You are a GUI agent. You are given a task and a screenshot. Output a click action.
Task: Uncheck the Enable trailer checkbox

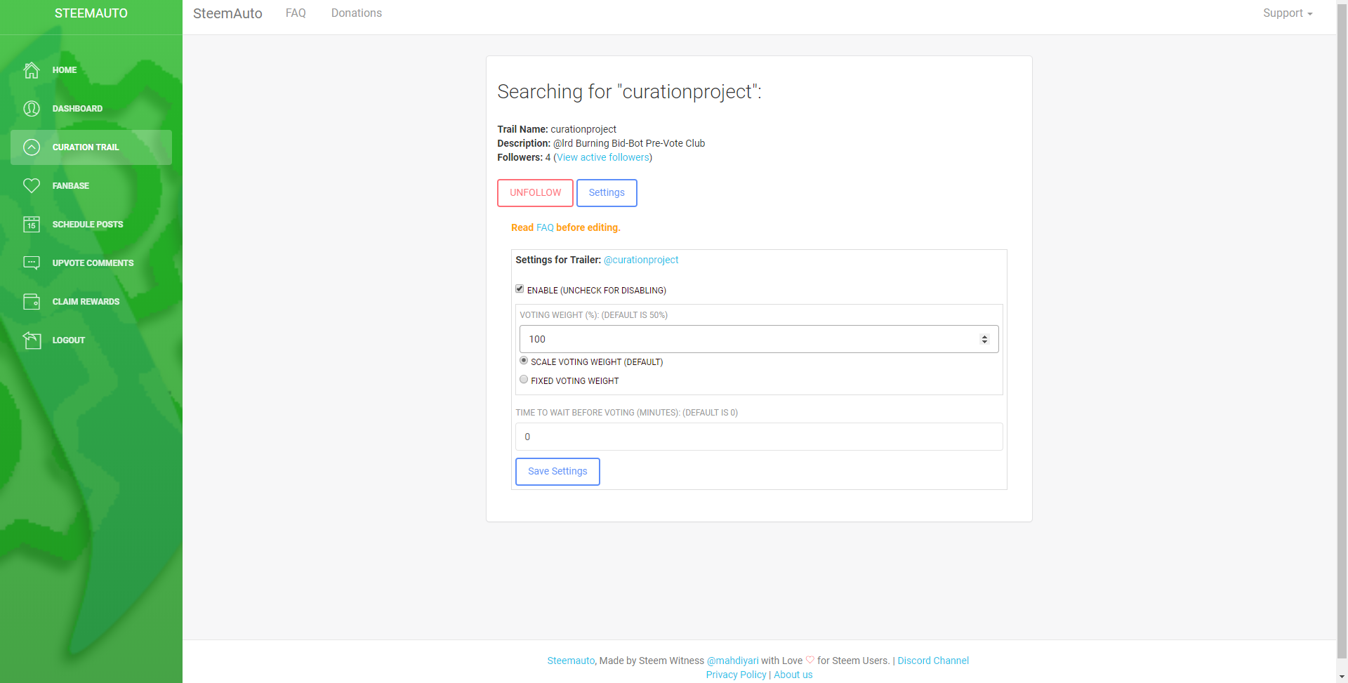(520, 289)
